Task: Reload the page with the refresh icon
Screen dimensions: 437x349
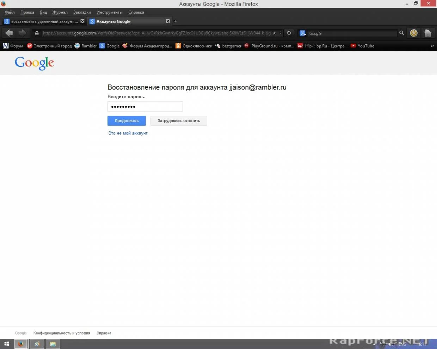Action: [289, 33]
